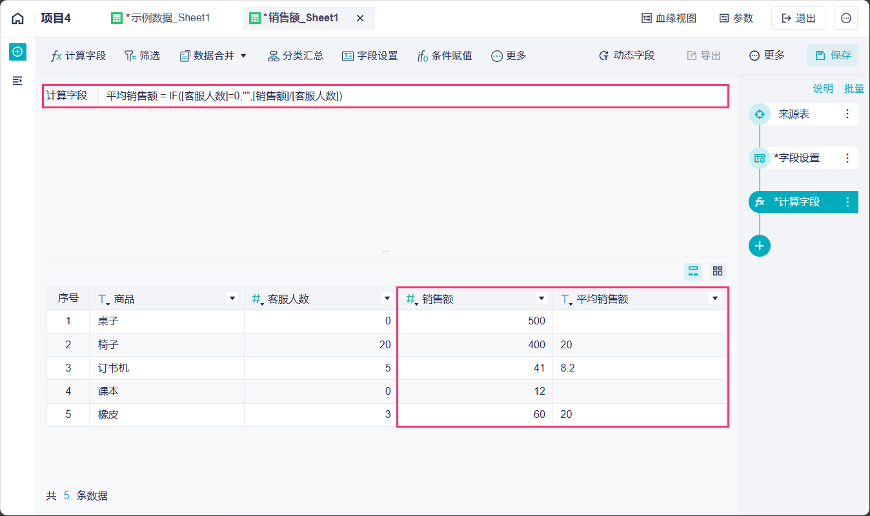This screenshot has width=870, height=516.
Task: Open 更多 next to 条件赋值
Action: [x=509, y=55]
